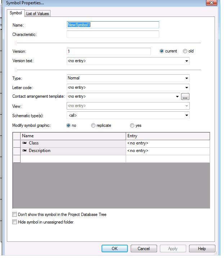The height and width of the screenshot is (258, 224).
Task: Check Hide symbol in unassigned folder
Action: [x=14, y=222]
